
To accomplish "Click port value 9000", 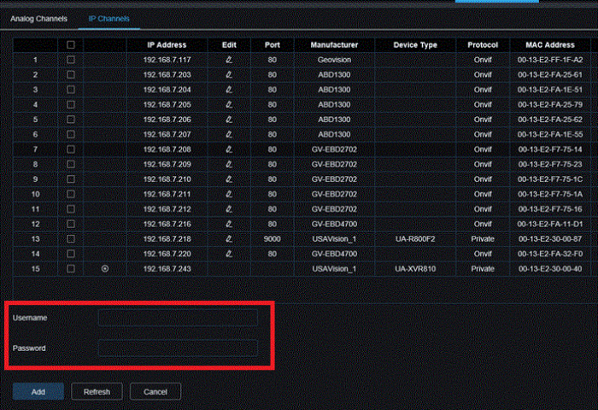I will 272,239.
